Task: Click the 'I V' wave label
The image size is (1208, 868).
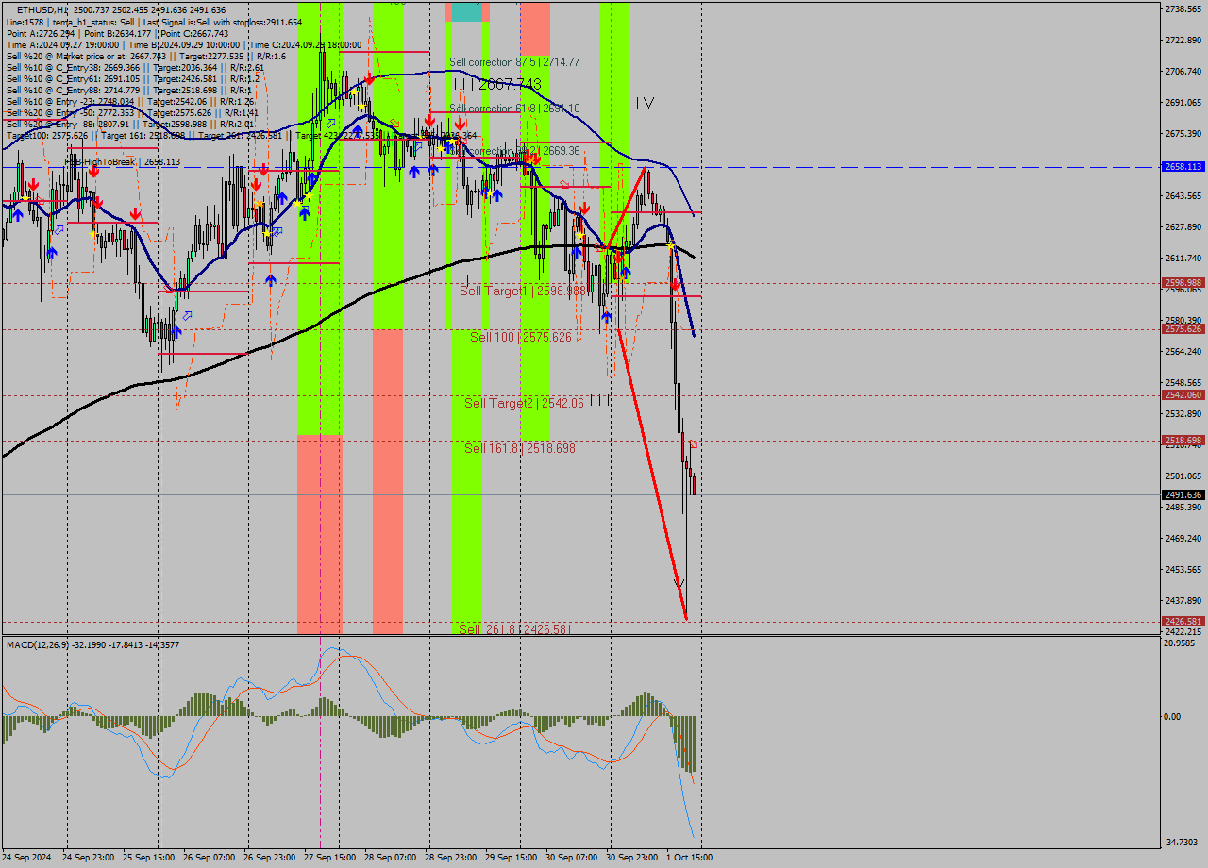Action: 645,102
